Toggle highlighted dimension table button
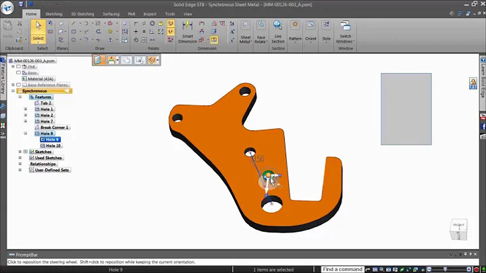Viewport: 486px width, 273px height. 214,40
